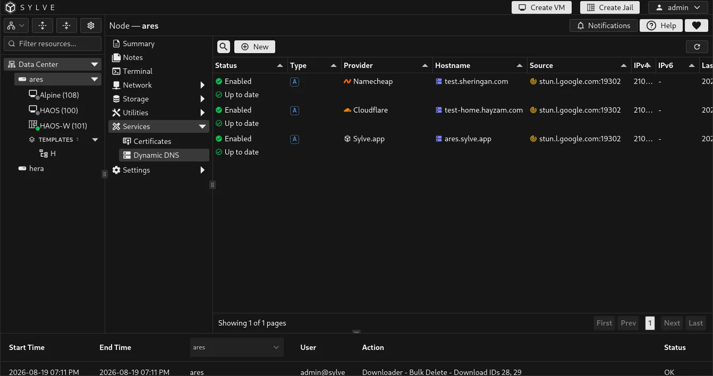Image resolution: width=713 pixels, height=376 pixels.
Task: Open the admin user dropdown
Action: (678, 7)
